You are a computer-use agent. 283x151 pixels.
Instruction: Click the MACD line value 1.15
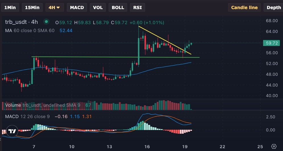pyautogui.click(x=75, y=117)
